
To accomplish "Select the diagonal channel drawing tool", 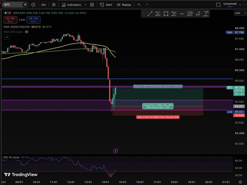I will point(198,14).
